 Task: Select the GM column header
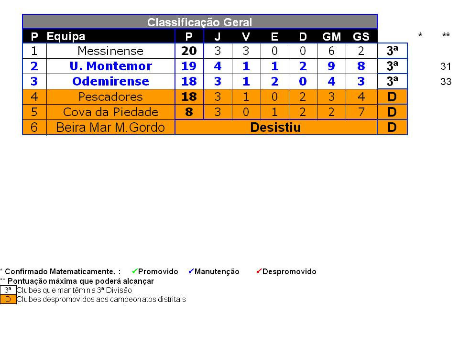pyautogui.click(x=331, y=36)
